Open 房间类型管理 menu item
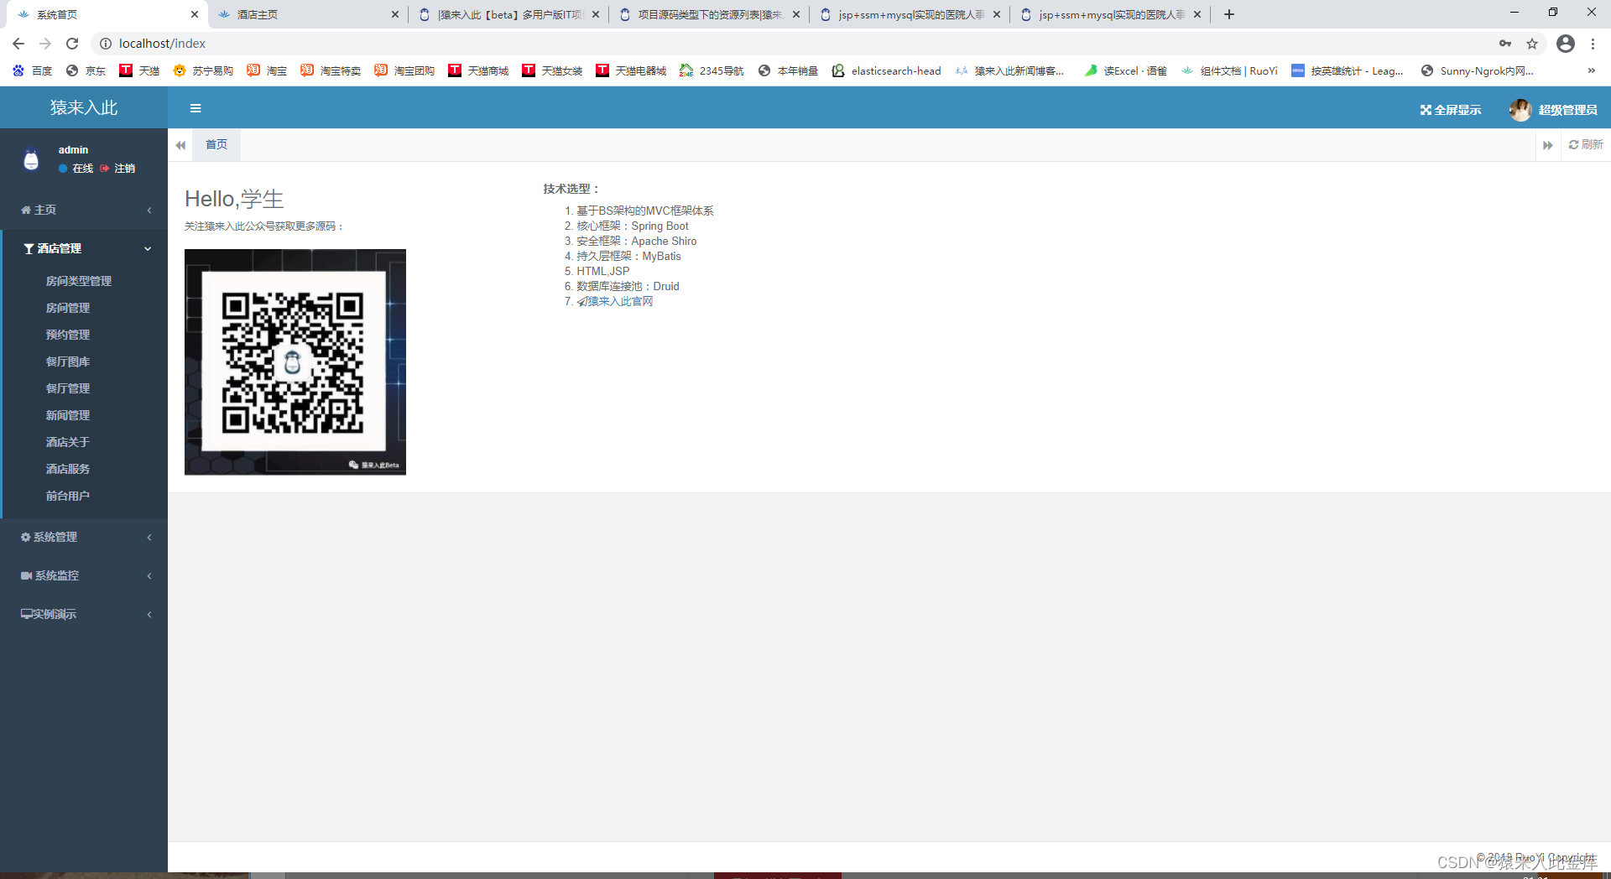This screenshot has height=879, width=1611. (79, 281)
